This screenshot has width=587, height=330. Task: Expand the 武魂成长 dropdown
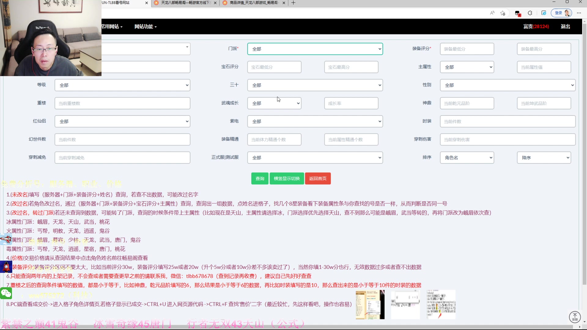tap(274, 103)
